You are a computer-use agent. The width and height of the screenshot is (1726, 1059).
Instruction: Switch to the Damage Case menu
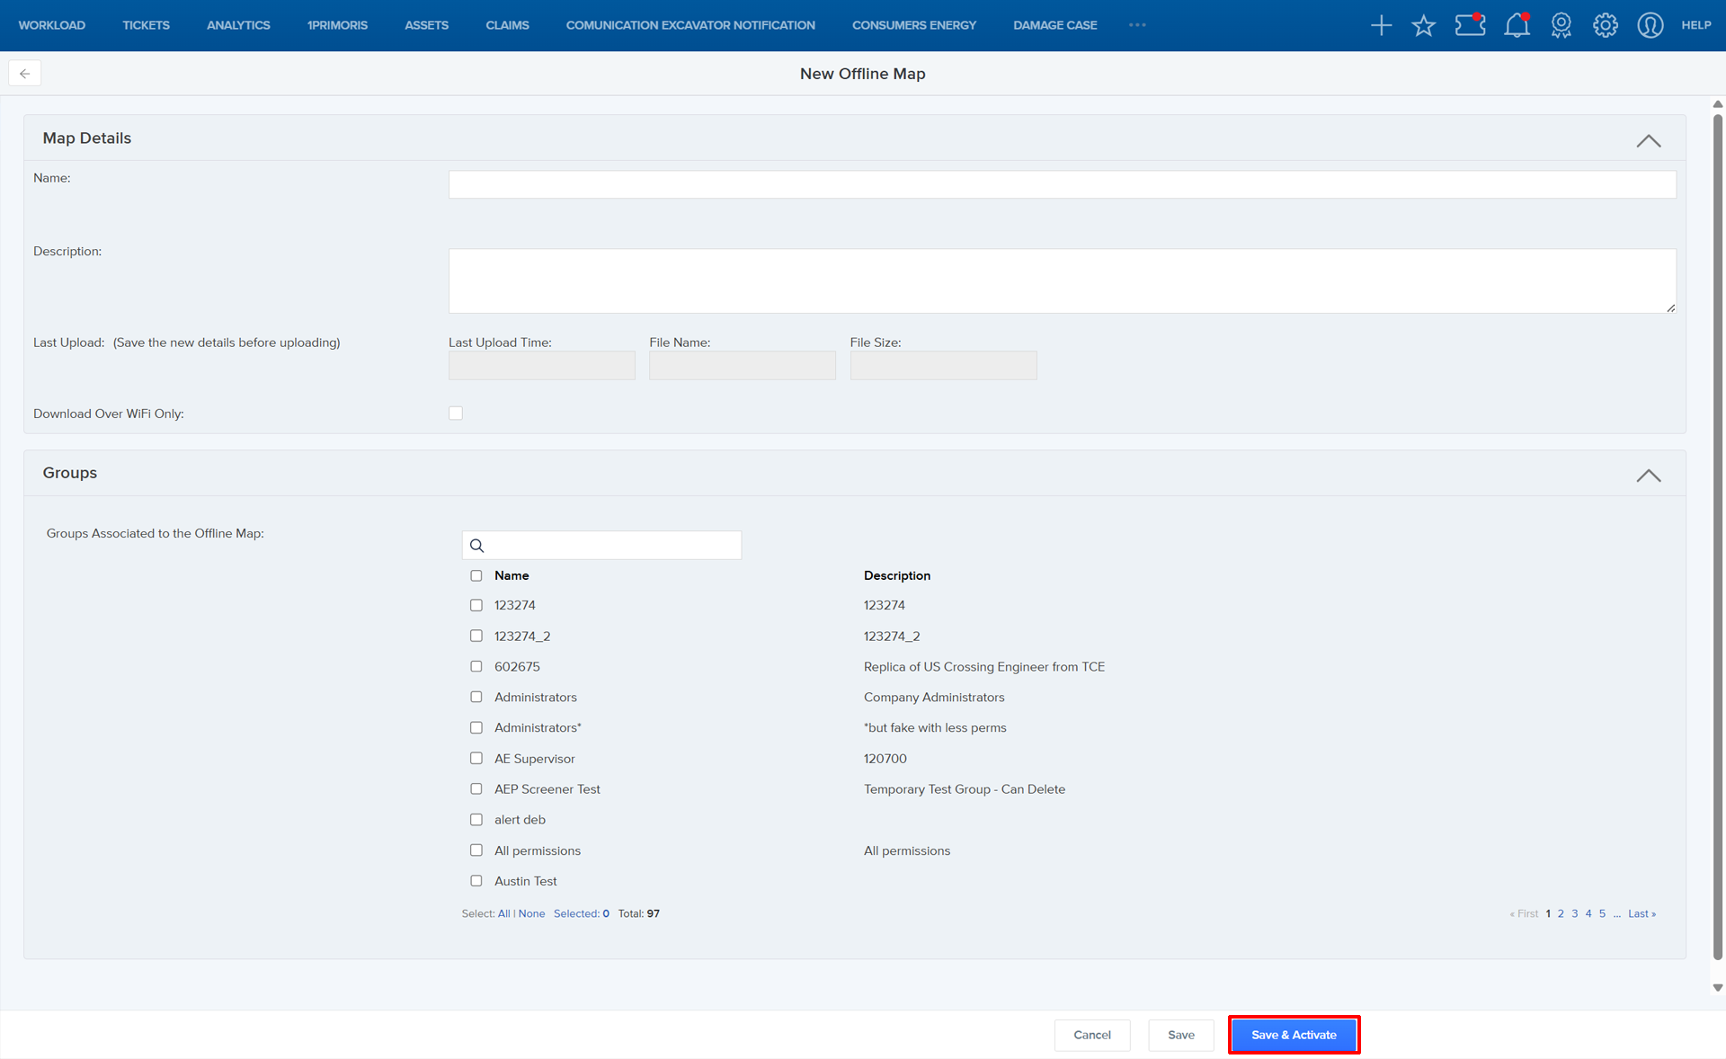[x=1054, y=25]
